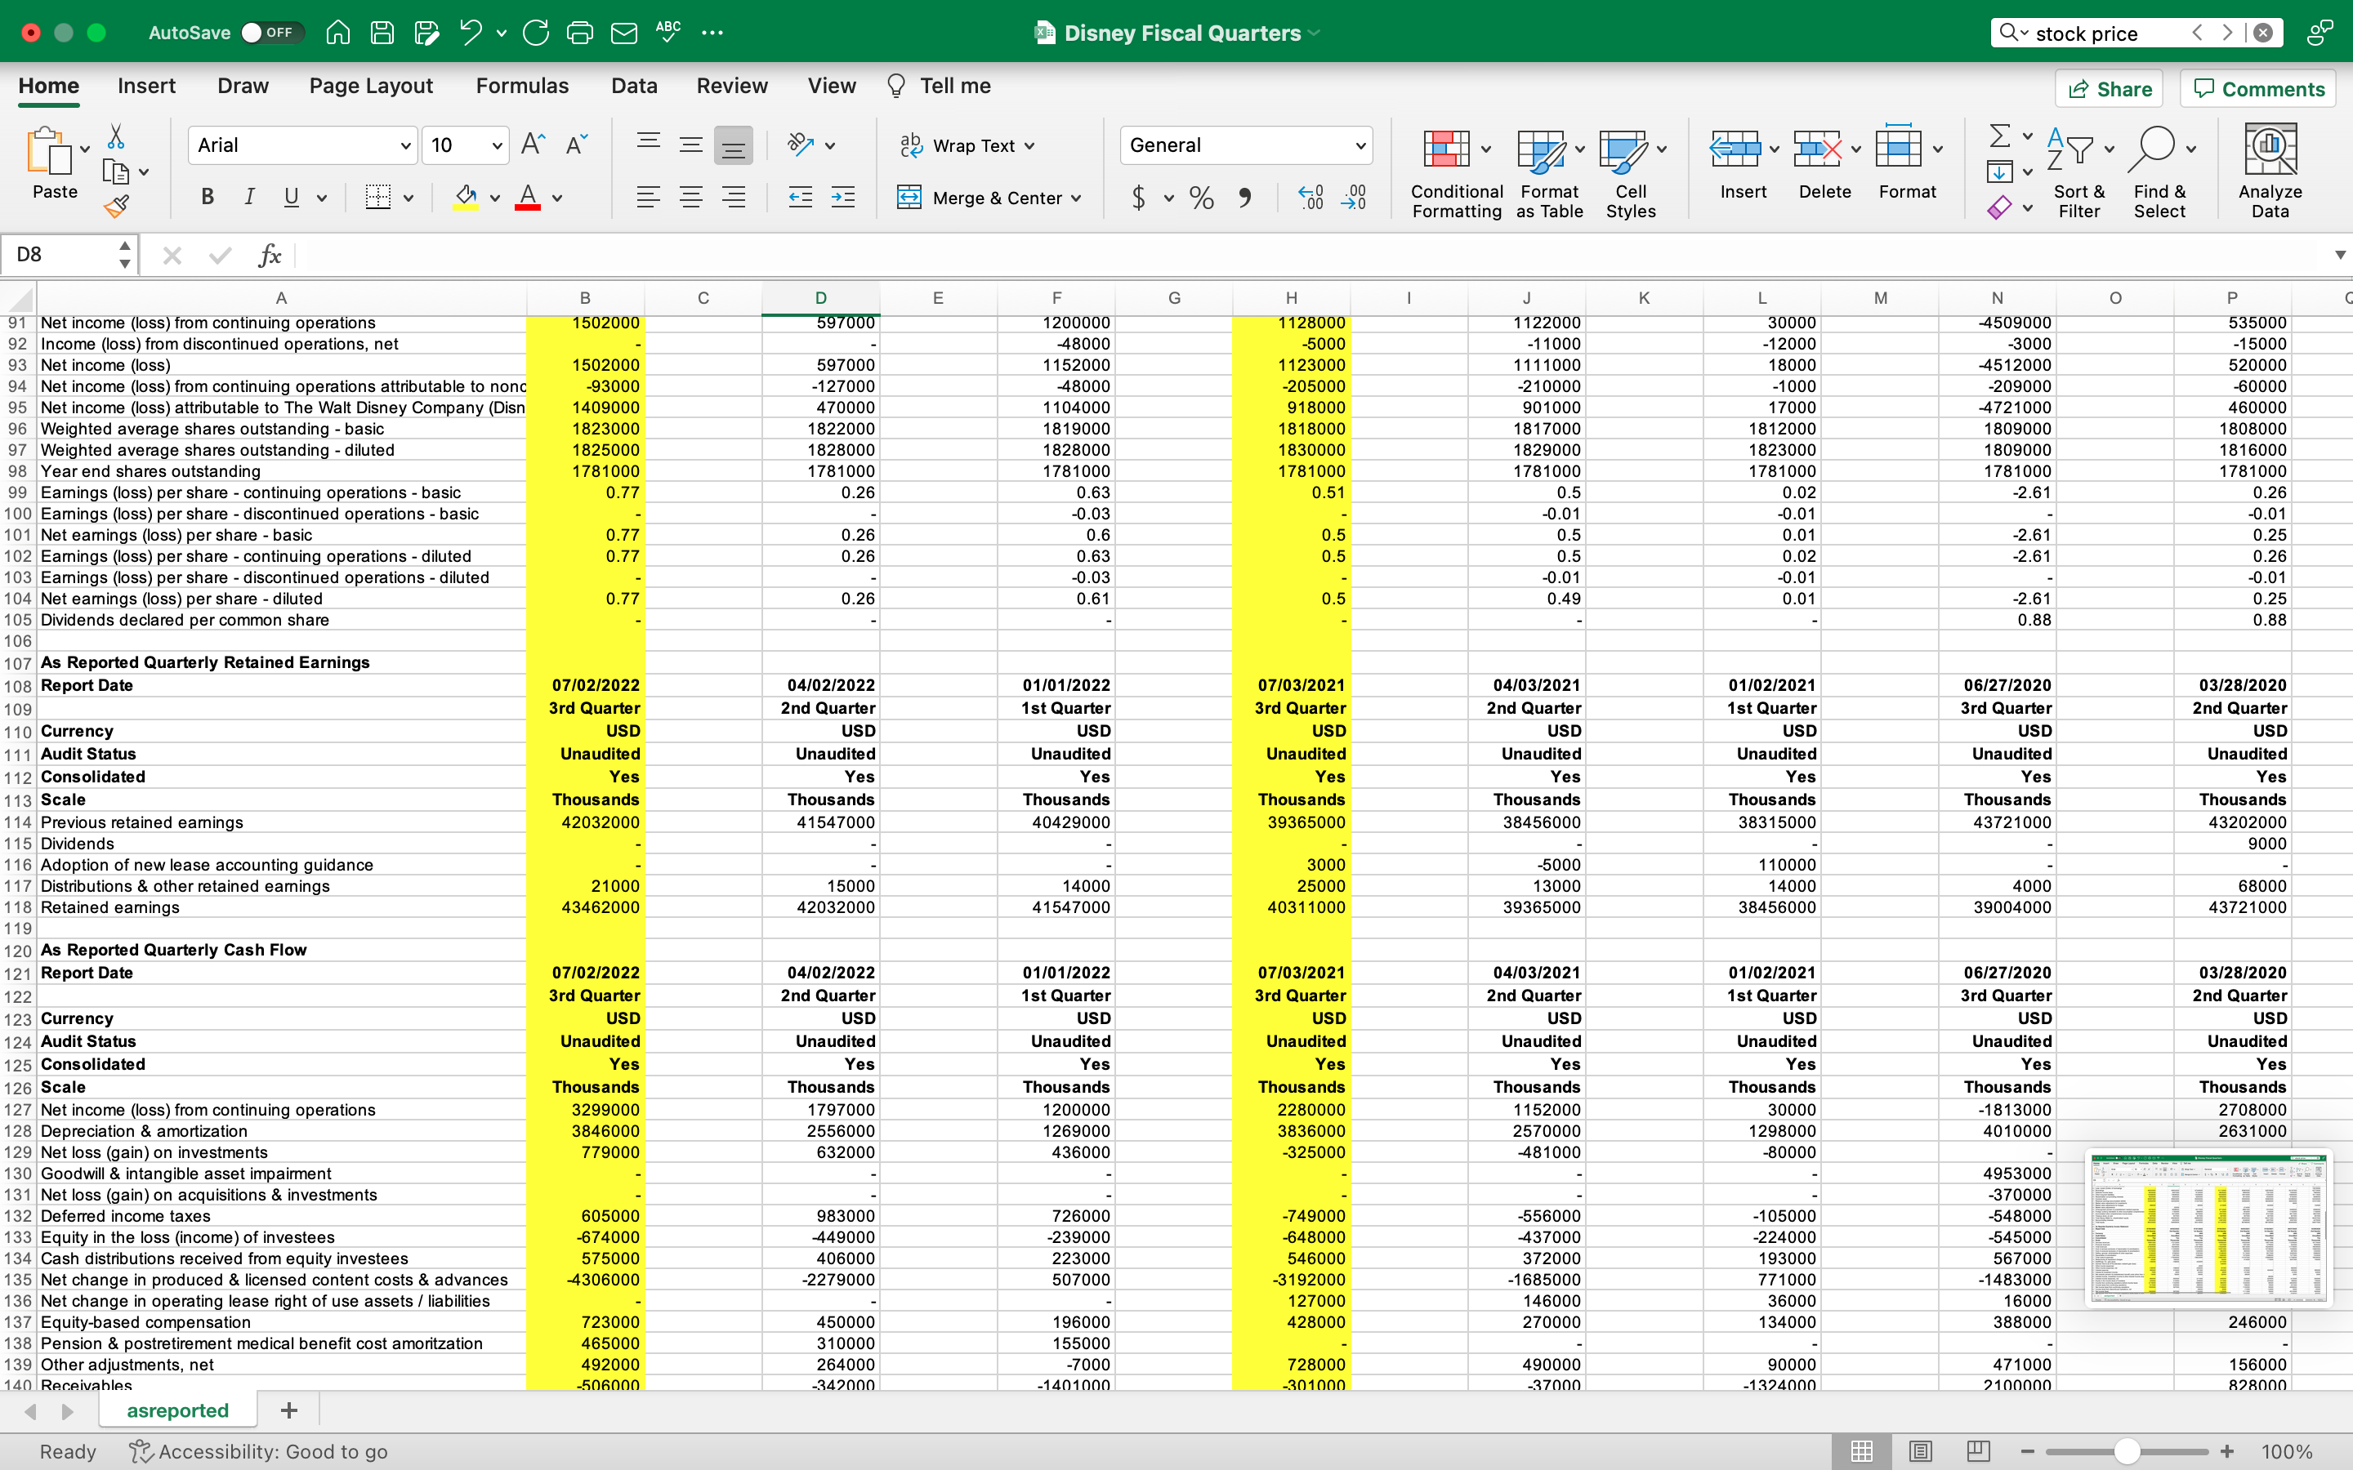
Task: Expand the fill color options
Action: click(x=494, y=198)
